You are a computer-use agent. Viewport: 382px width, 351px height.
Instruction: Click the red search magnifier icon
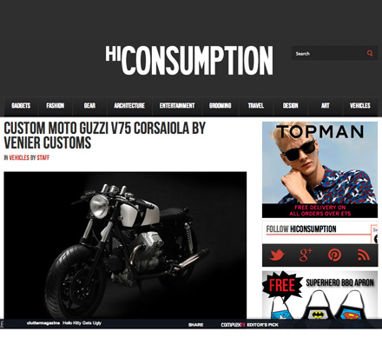(x=370, y=53)
